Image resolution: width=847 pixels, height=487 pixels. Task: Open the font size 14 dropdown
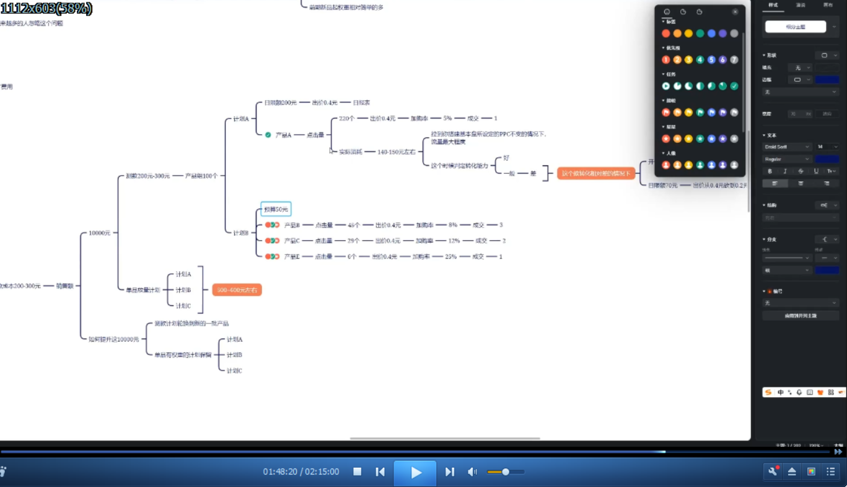[827, 147]
